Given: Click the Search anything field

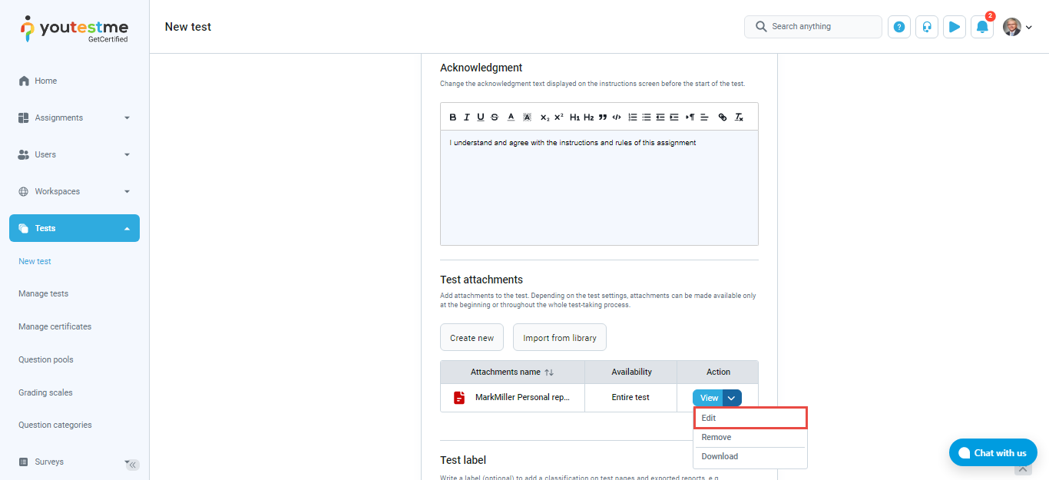Looking at the screenshot, I should pos(813,27).
